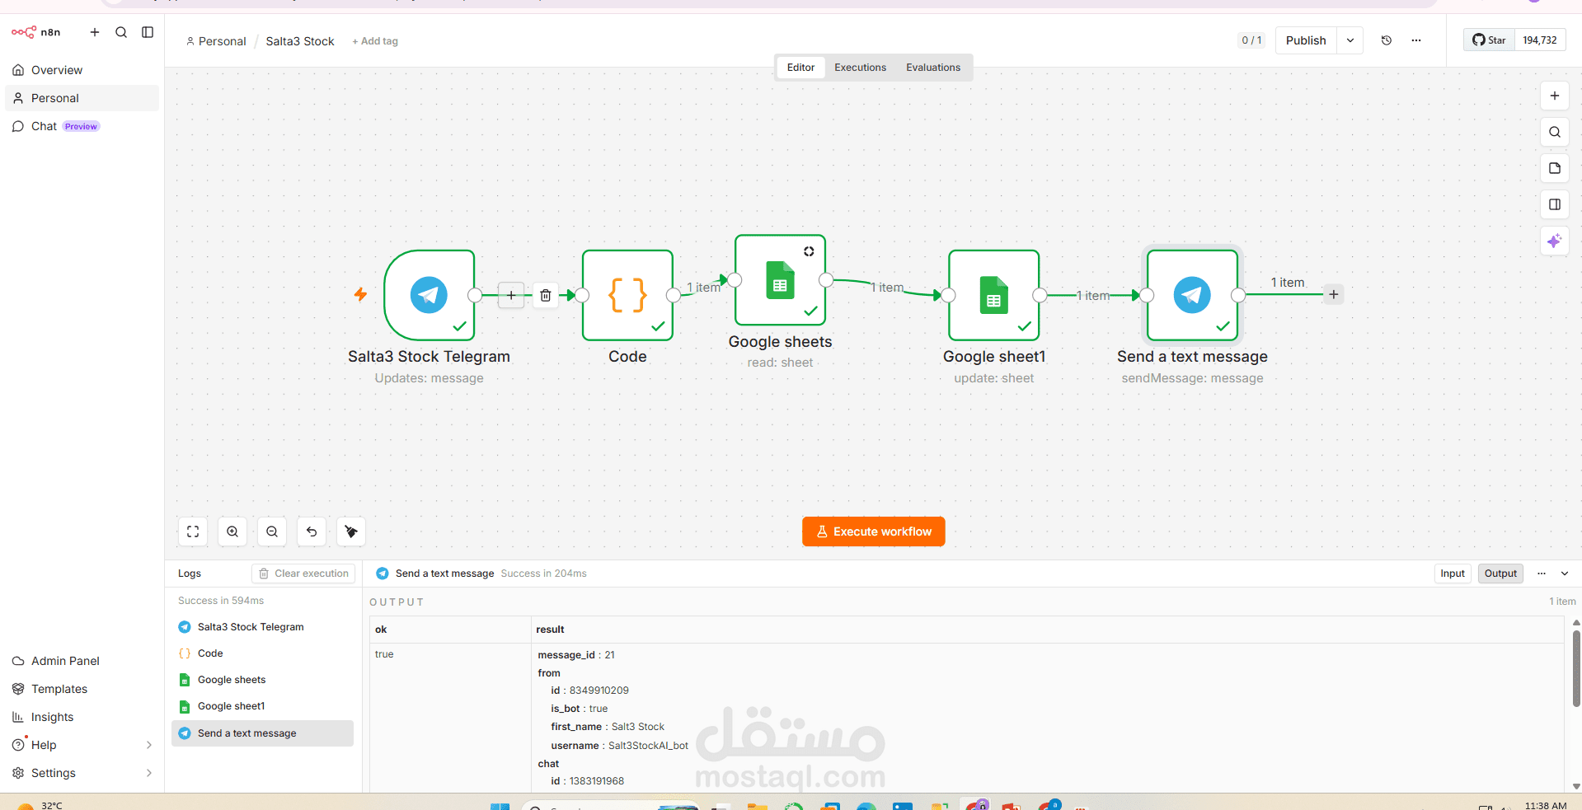The height and width of the screenshot is (810, 1582).
Task: Click GitHub star count 194,732
Action: point(1540,40)
